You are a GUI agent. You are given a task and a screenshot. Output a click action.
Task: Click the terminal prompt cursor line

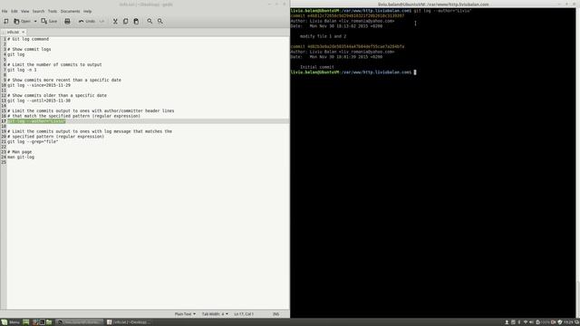(x=353, y=72)
